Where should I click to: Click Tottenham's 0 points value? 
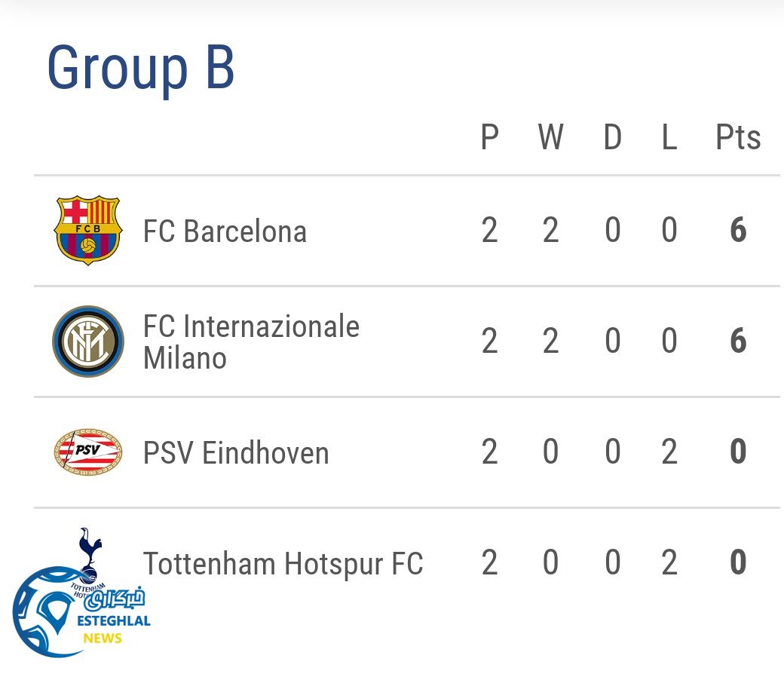(738, 563)
